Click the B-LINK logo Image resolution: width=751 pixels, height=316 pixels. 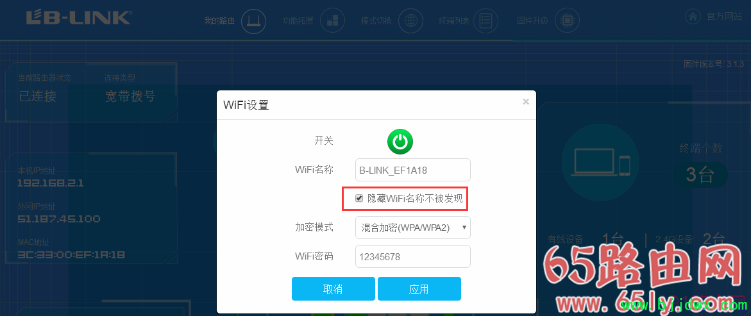click(78, 18)
